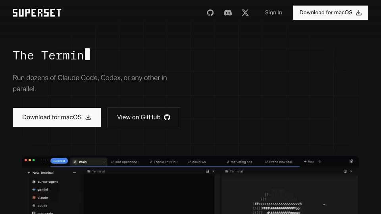Click the gemini sparkle icon
This screenshot has height=214, width=381.
pyautogui.click(x=34, y=189)
